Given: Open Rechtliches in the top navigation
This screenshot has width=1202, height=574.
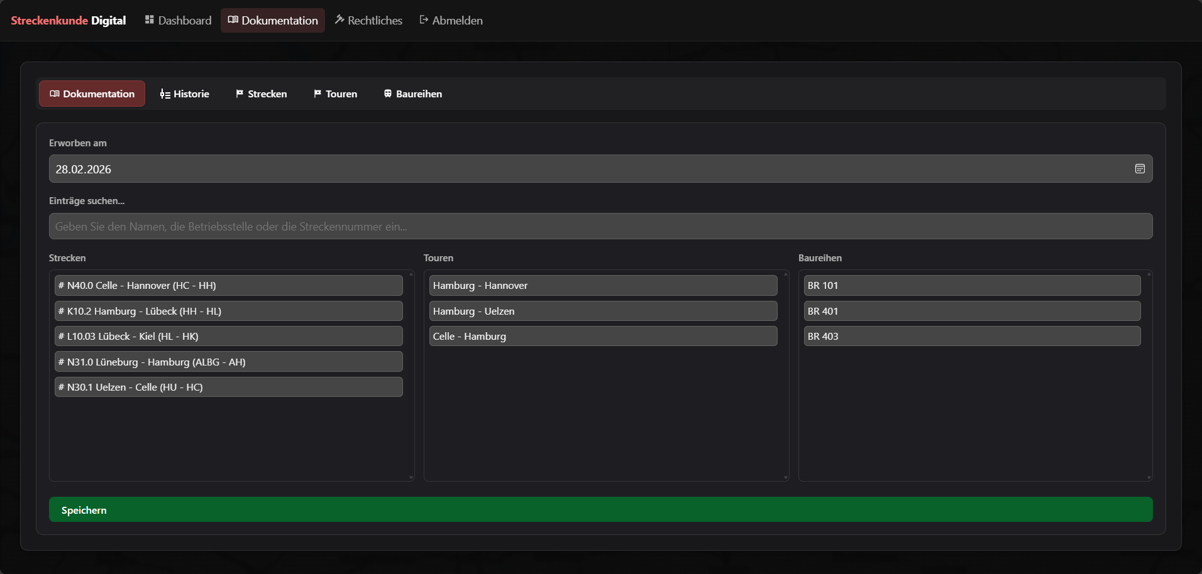Looking at the screenshot, I should (x=368, y=20).
